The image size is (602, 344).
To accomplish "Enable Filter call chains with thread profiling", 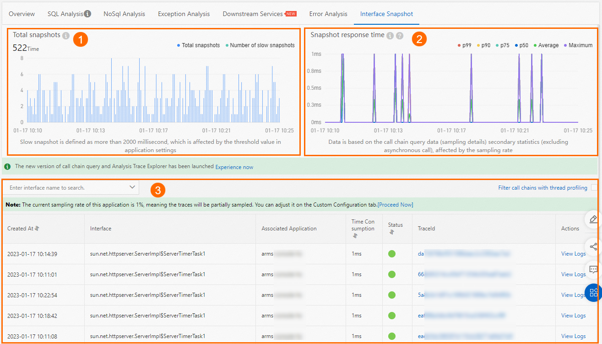I will (x=594, y=187).
